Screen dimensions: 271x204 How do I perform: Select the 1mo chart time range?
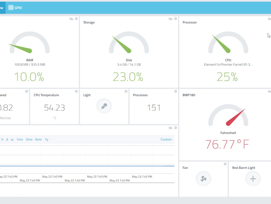pos(20,139)
